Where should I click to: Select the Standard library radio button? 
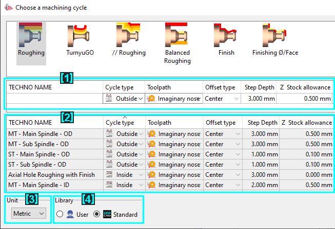96,215
